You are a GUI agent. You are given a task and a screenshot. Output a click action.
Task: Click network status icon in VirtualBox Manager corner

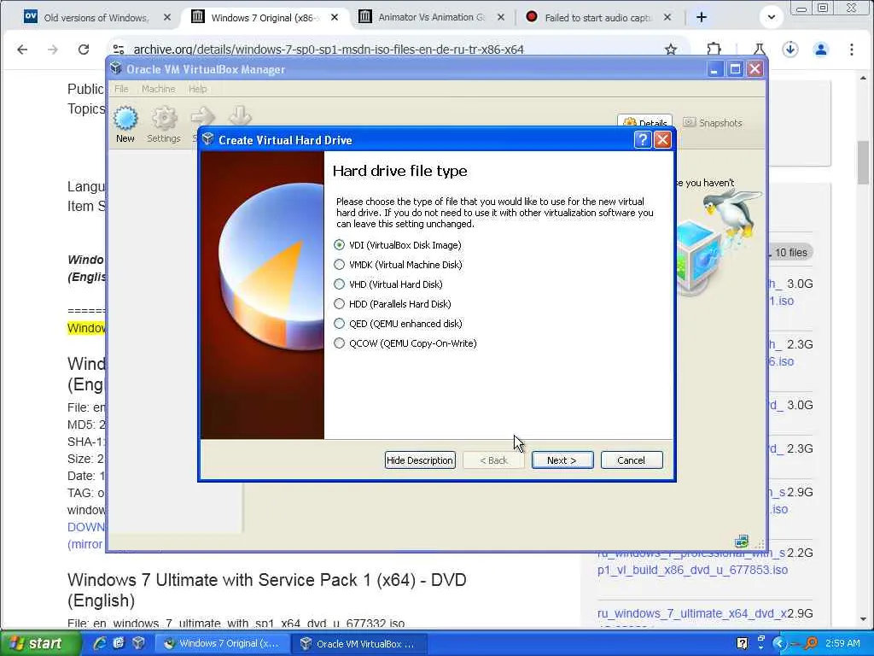point(742,541)
